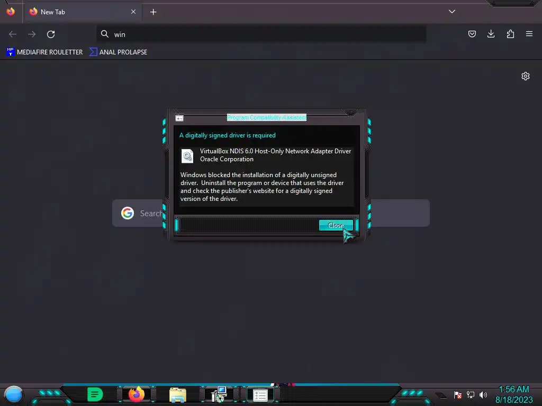Viewport: 542px width, 406px height.
Task: Click the 'Oracle Corporation' publisher text
Action: click(x=227, y=159)
